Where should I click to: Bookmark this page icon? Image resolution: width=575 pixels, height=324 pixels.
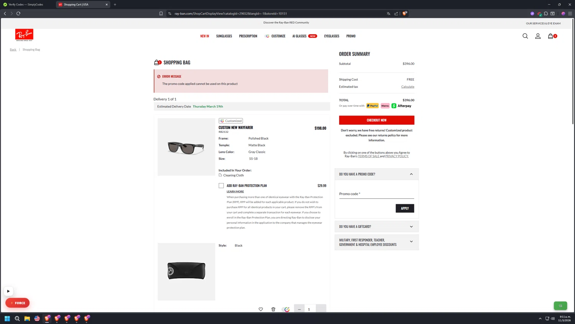coord(161,13)
